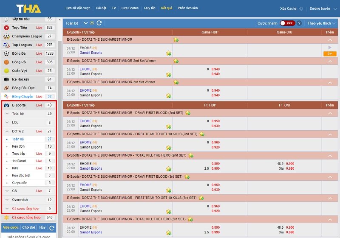Collapse DRAW FIRST BLOOD (2nd SET) section
Screen dimensions: 340x238
pos(330,113)
